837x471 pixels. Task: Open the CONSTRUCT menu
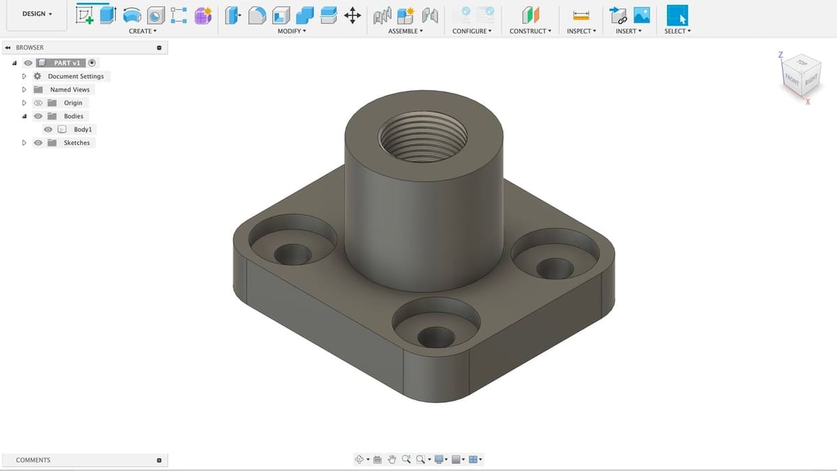pyautogui.click(x=530, y=31)
